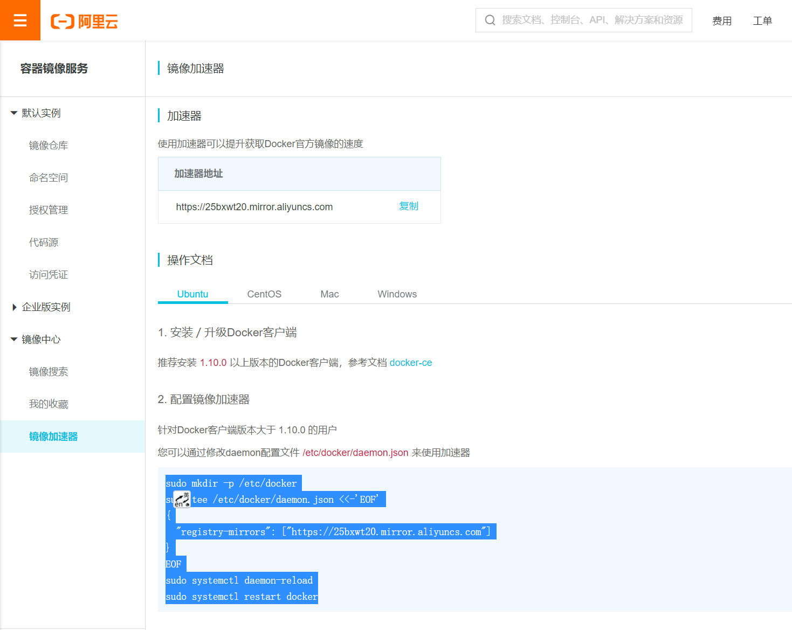The image size is (792, 630).
Task: Focus the top search input field
Action: pos(584,20)
